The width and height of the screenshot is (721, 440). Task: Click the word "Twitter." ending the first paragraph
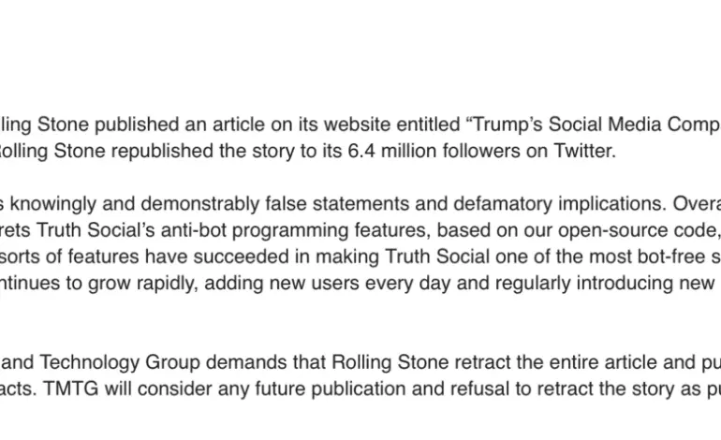[584, 151]
